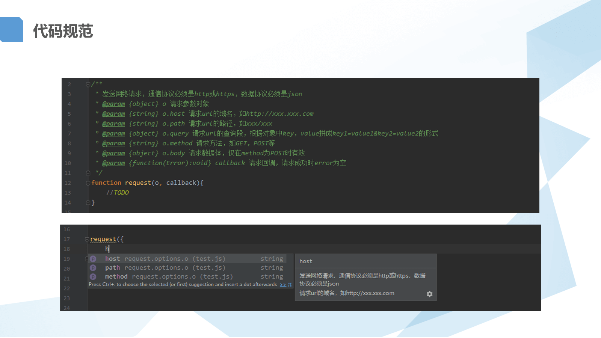The width and height of the screenshot is (601, 338).
Task: Collapse the request function at line 12
Action: 88,183
